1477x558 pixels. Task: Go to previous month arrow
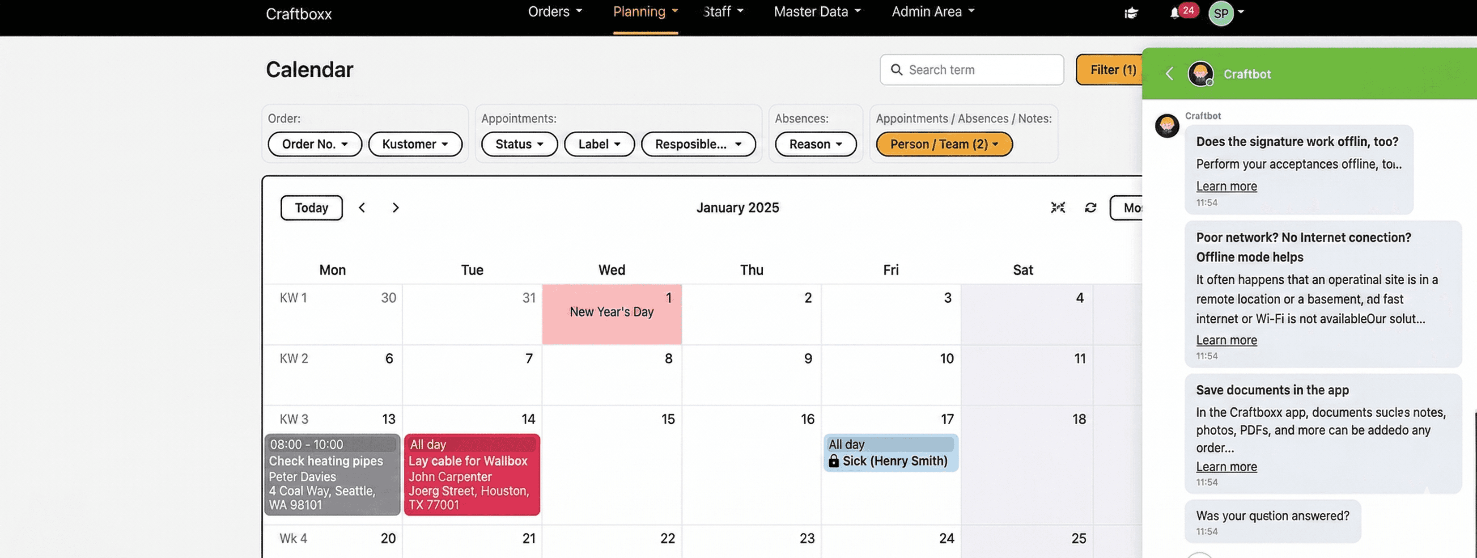362,207
